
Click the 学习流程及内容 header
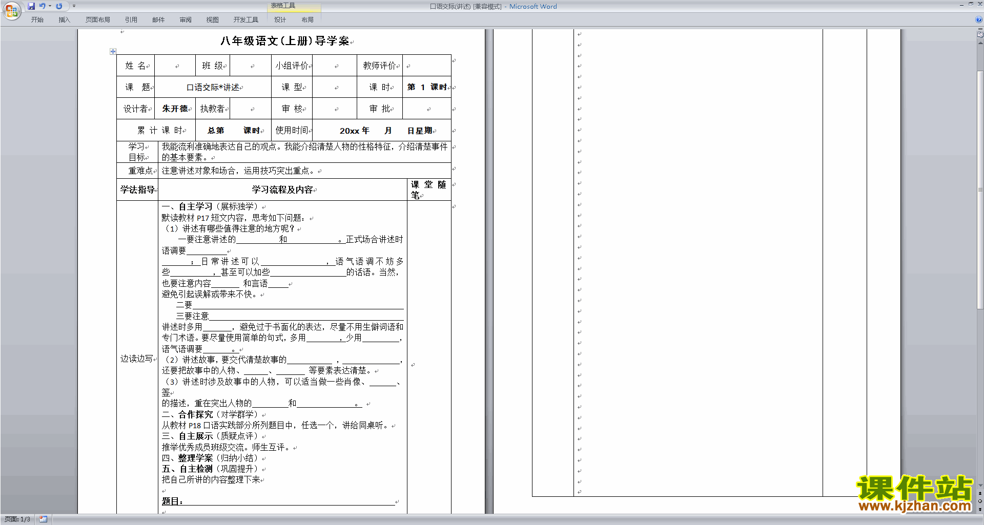click(282, 190)
